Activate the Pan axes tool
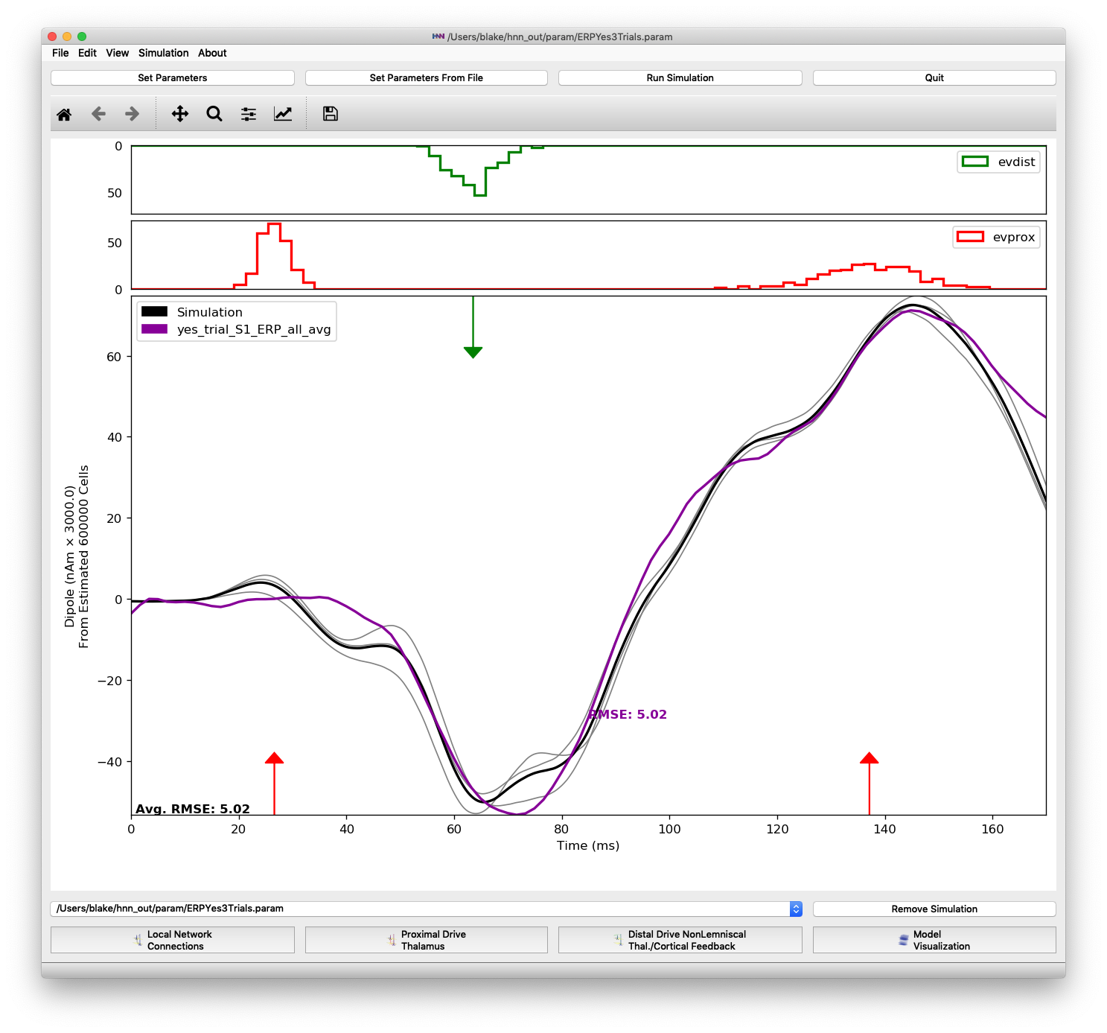 [180, 114]
